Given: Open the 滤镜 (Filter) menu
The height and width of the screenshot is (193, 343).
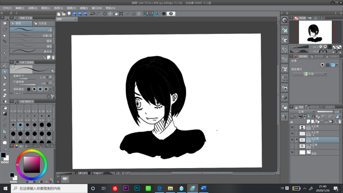Looking at the screenshot, I should [84, 8].
